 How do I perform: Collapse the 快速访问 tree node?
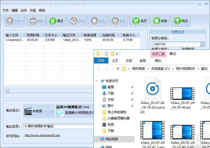click(x=97, y=81)
